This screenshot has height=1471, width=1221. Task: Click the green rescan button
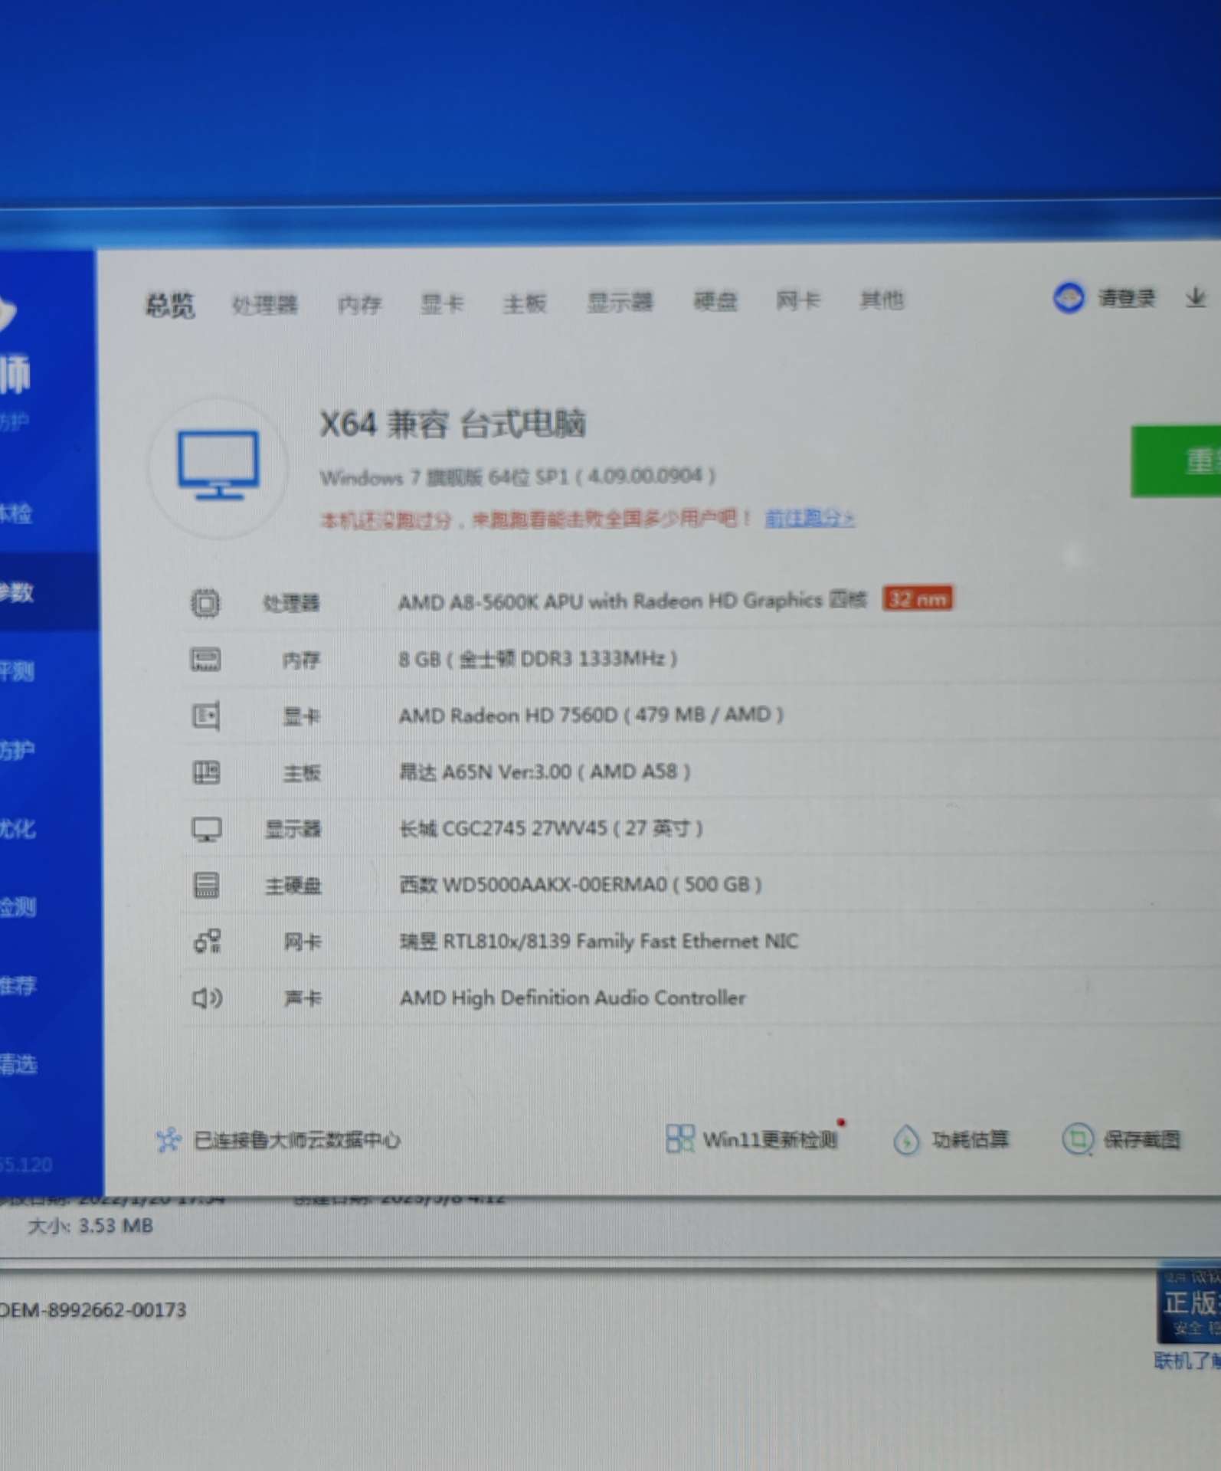[x=1176, y=461]
